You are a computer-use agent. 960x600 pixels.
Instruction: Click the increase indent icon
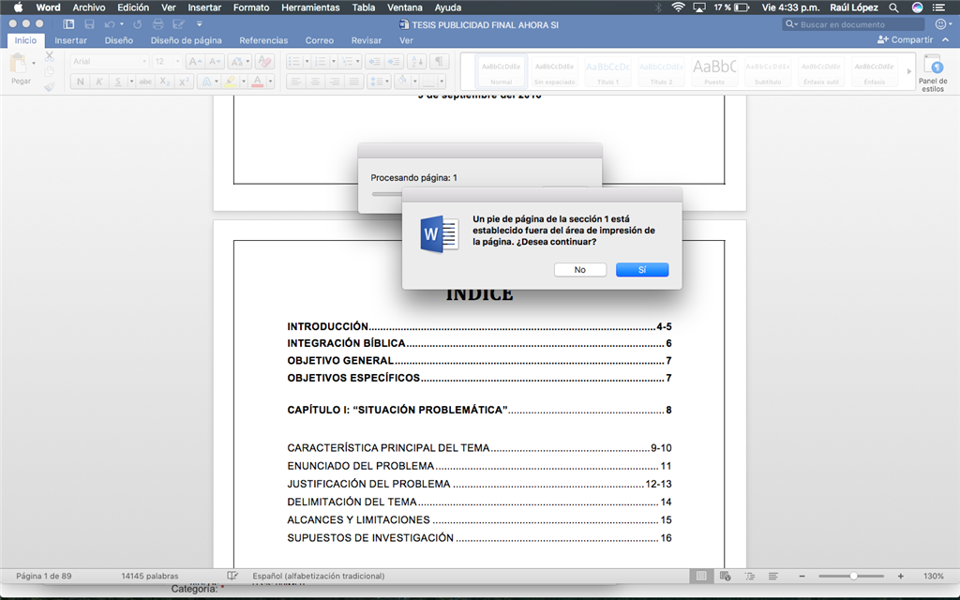(x=394, y=61)
